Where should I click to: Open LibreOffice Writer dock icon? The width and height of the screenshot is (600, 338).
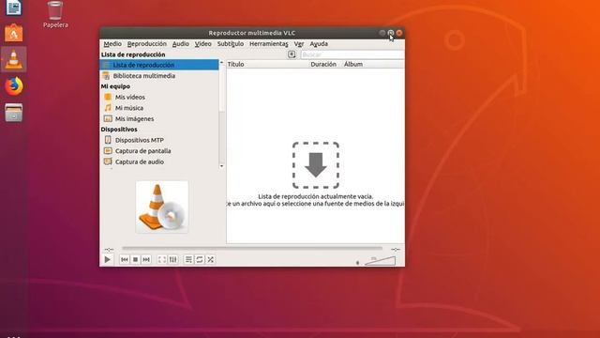(x=14, y=8)
